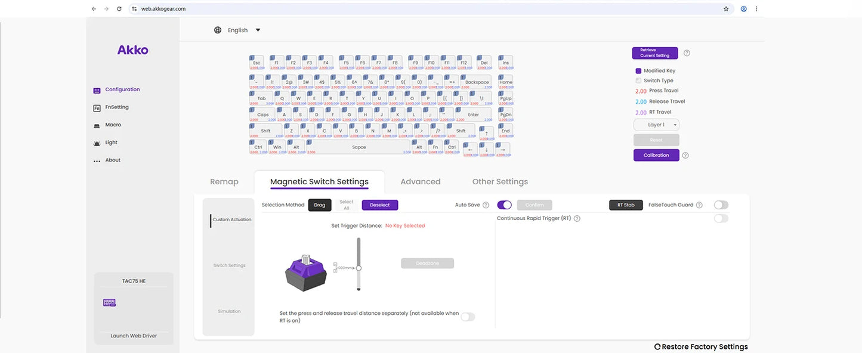Open the Remap tab
862x353 pixels.
[x=224, y=181]
